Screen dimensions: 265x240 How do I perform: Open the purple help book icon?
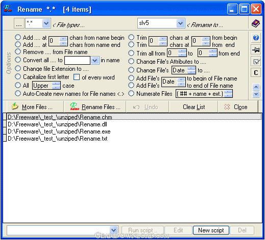point(256,23)
